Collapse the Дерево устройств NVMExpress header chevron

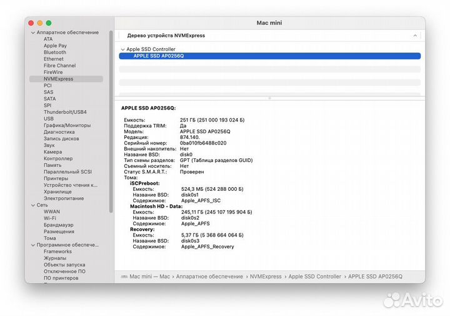(415, 36)
